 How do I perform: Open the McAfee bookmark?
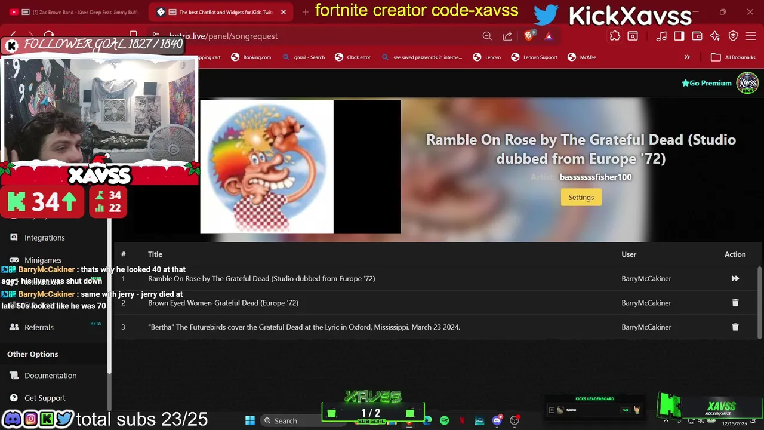[582, 57]
